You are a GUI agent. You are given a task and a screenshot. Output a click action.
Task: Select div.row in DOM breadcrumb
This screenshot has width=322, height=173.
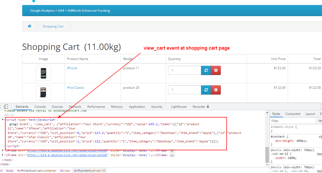point(65,171)
